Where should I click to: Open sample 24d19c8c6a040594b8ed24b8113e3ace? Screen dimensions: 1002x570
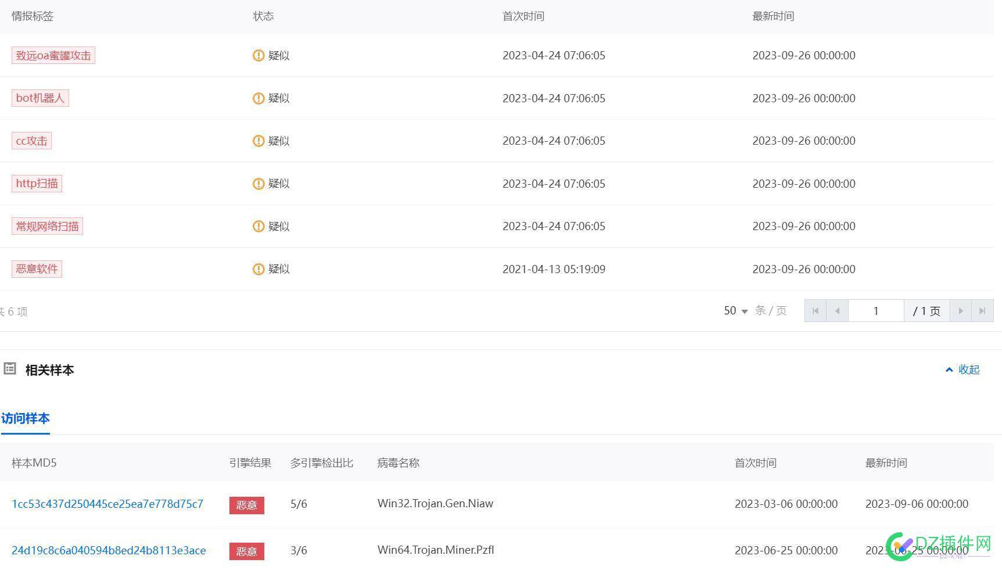[x=109, y=550]
